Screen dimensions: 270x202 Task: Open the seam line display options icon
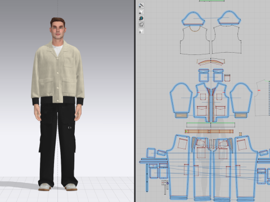pyautogui.click(x=141, y=6)
